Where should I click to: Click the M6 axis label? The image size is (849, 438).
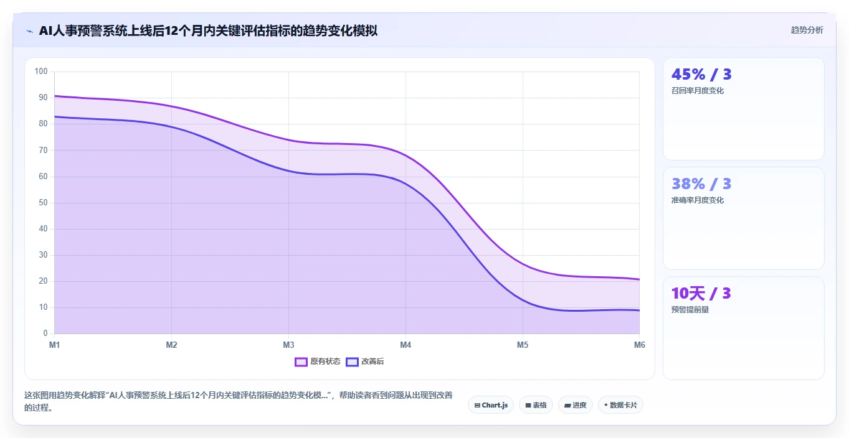tap(640, 345)
